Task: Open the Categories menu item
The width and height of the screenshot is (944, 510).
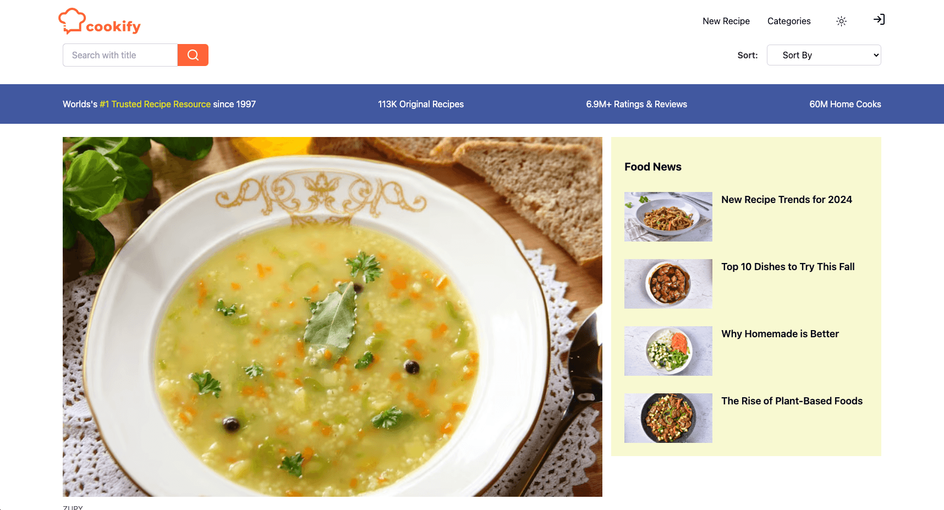Action: click(x=789, y=21)
